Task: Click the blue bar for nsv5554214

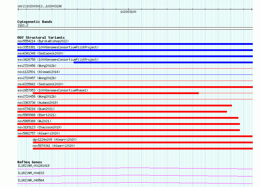Action: click(x=135, y=44)
